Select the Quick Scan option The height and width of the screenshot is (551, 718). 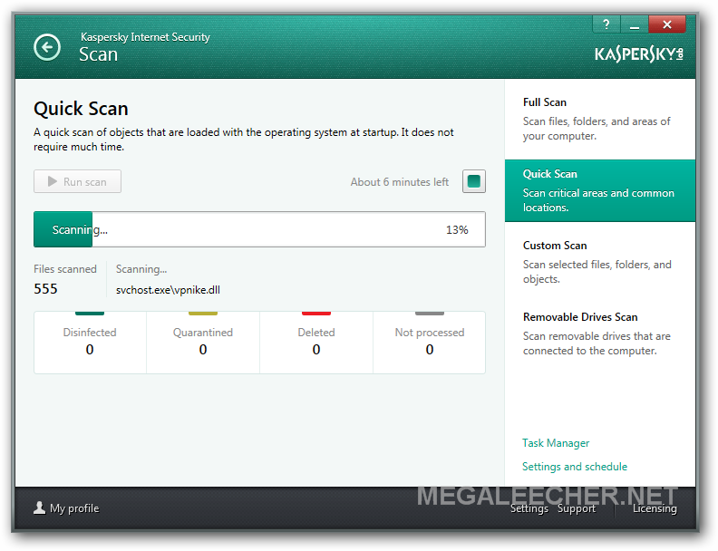click(x=600, y=190)
